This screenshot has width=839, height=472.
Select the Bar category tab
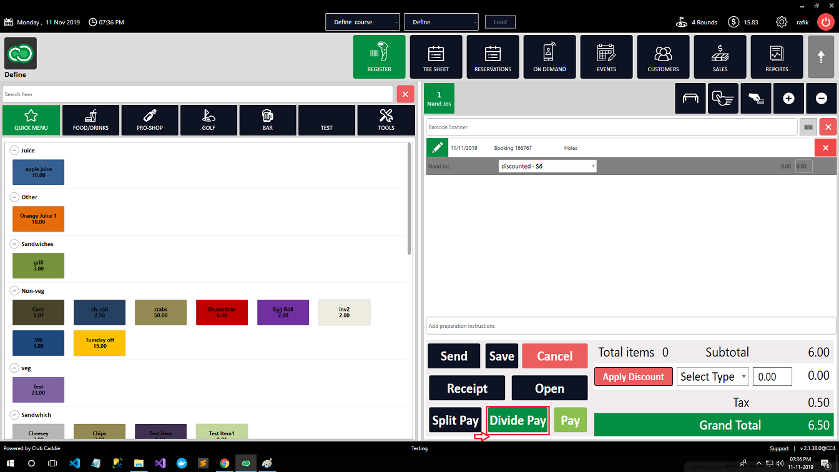[x=267, y=120]
